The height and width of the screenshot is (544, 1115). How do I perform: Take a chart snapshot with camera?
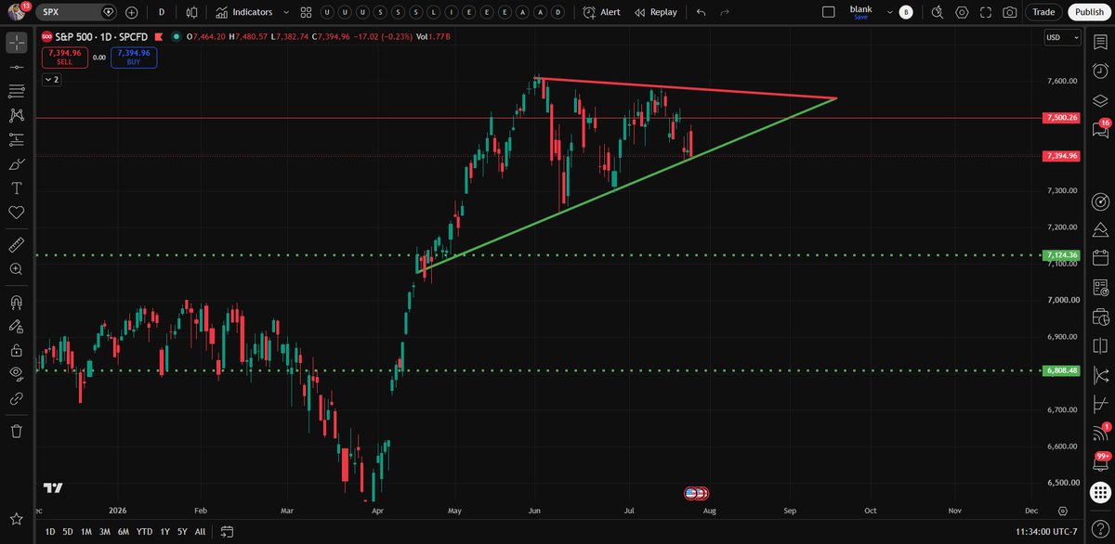click(x=1010, y=12)
